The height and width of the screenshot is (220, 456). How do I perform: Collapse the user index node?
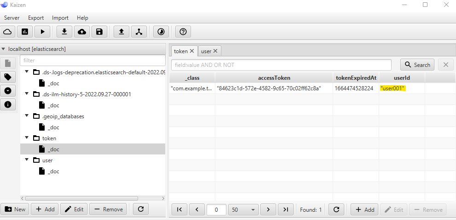coord(27,159)
